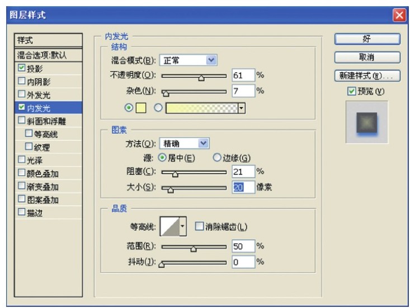The height and width of the screenshot is (308, 410).
Task: Click the 阻塞 value field
Action: pos(243,172)
